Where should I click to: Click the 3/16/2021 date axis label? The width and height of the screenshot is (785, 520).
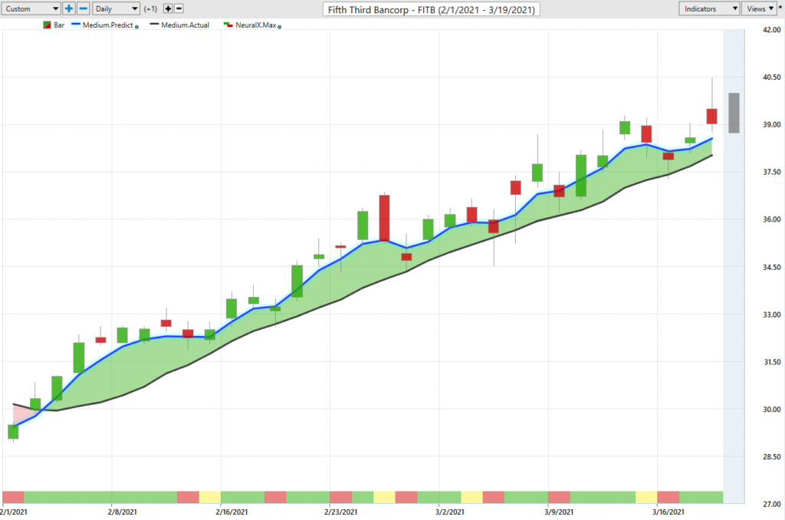click(x=668, y=512)
